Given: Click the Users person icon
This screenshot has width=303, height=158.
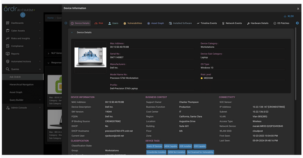Looking at the screenshot, I should coord(109,23).
